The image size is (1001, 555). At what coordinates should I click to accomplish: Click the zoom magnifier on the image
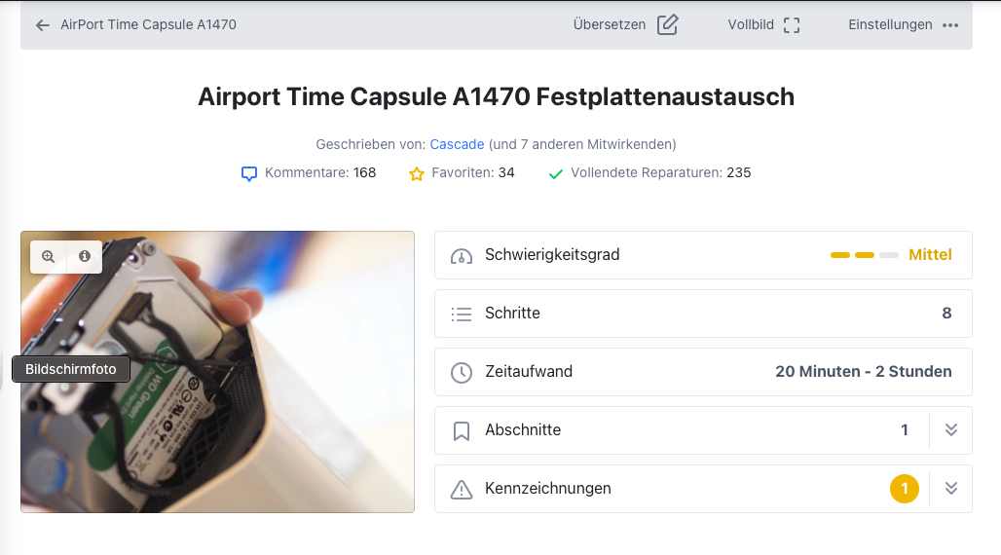tap(48, 256)
